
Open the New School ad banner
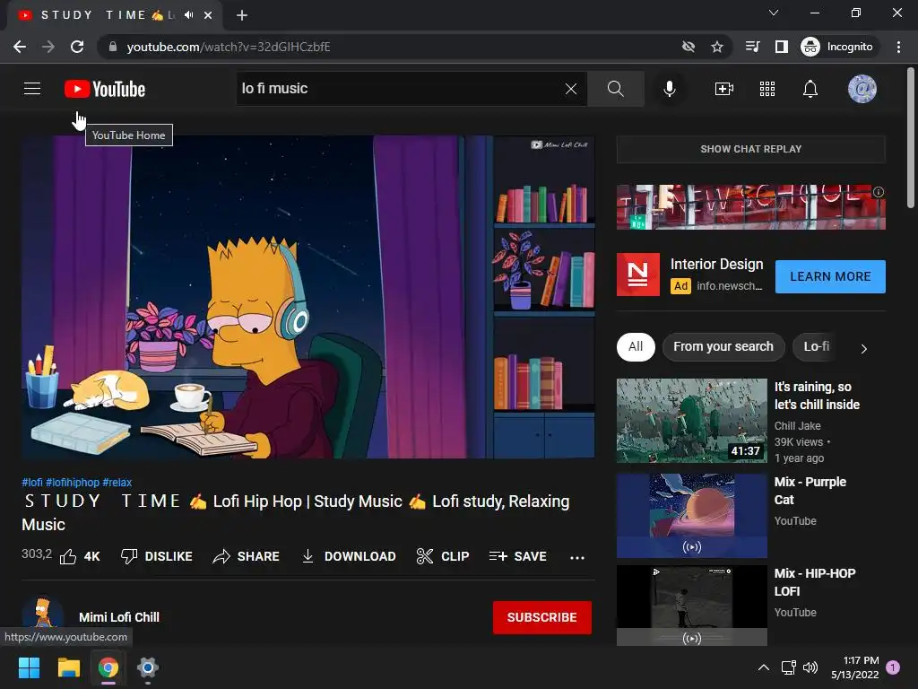(x=751, y=207)
